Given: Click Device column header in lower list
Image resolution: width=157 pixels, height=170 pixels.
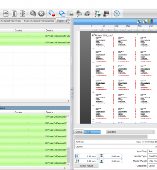Looking at the screenshot, I should click(57, 112).
